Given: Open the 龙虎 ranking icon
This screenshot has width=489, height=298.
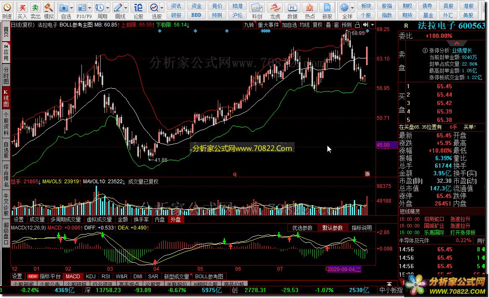Looking at the screenshot, I should click(x=275, y=8).
